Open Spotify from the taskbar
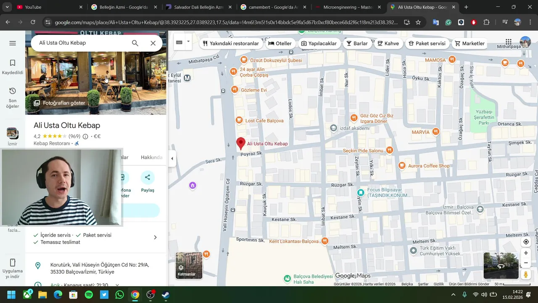Screen dimensions: 538x303 [x=89, y=295]
